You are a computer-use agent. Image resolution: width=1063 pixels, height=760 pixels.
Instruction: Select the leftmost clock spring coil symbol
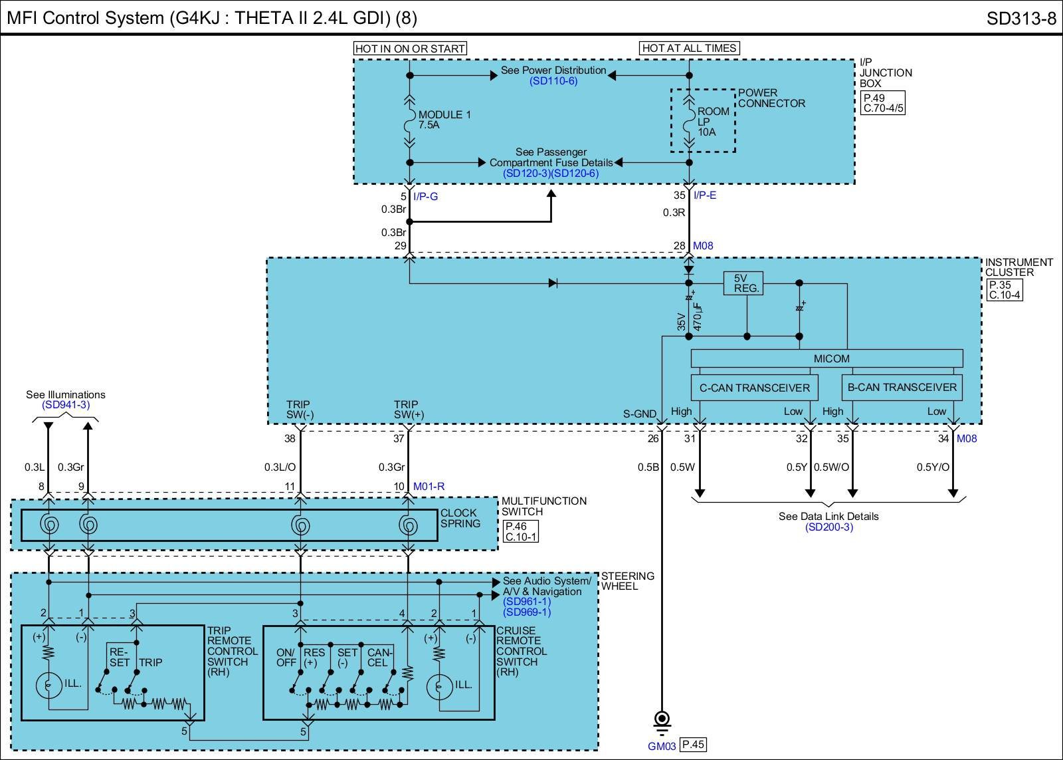[48, 525]
